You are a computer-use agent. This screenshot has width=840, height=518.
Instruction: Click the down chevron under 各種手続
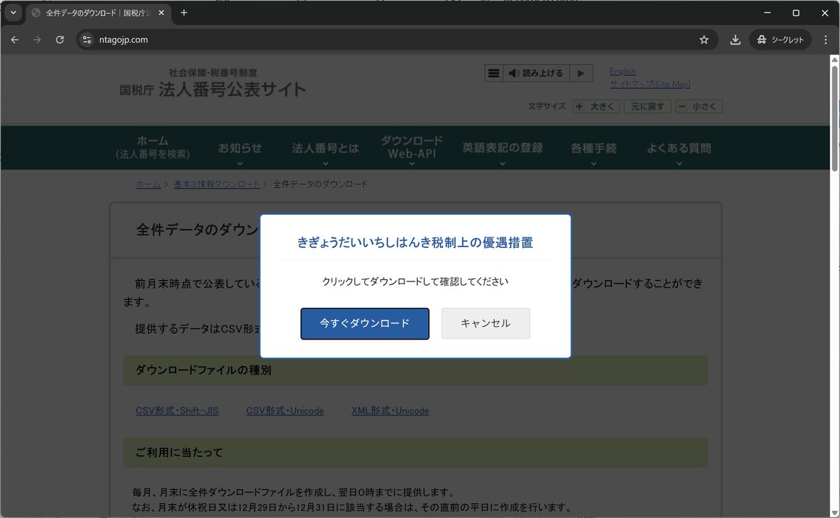coord(594,164)
